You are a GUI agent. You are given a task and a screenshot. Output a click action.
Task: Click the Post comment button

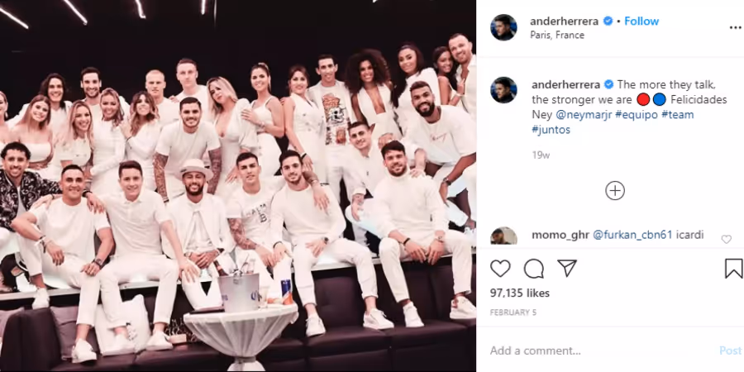click(x=730, y=351)
